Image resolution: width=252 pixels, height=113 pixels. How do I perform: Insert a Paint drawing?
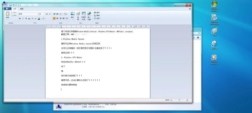click(x=78, y=16)
